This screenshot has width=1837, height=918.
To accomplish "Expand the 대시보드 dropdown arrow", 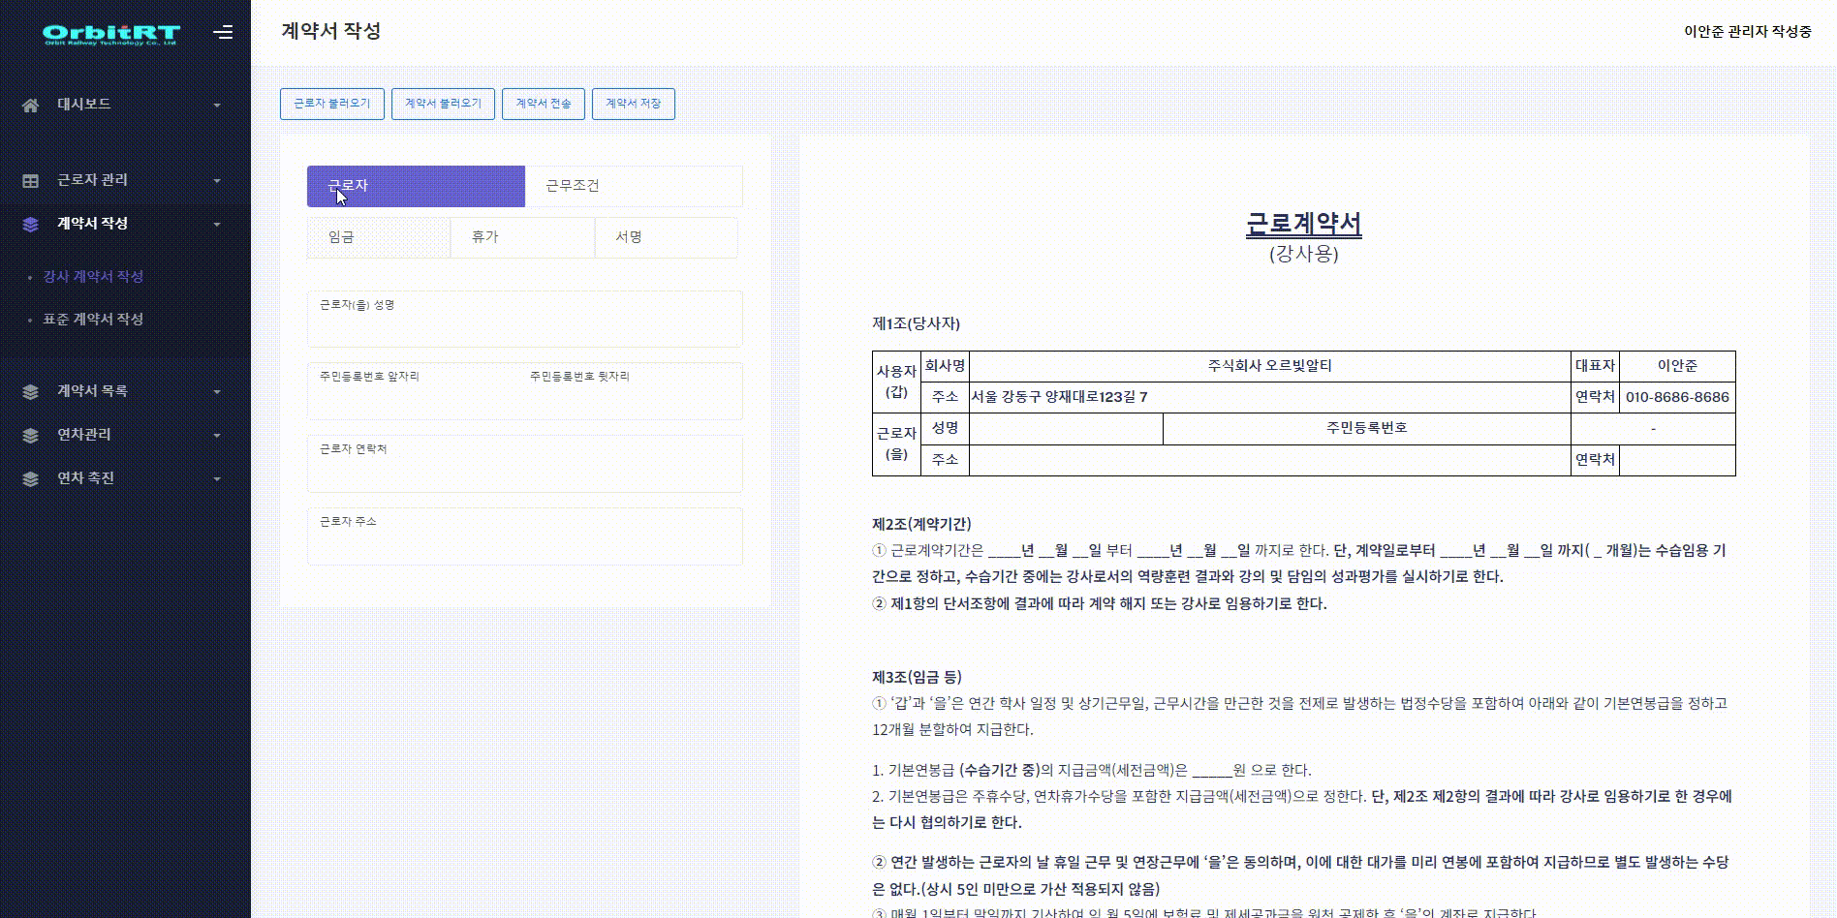I will click(x=217, y=106).
